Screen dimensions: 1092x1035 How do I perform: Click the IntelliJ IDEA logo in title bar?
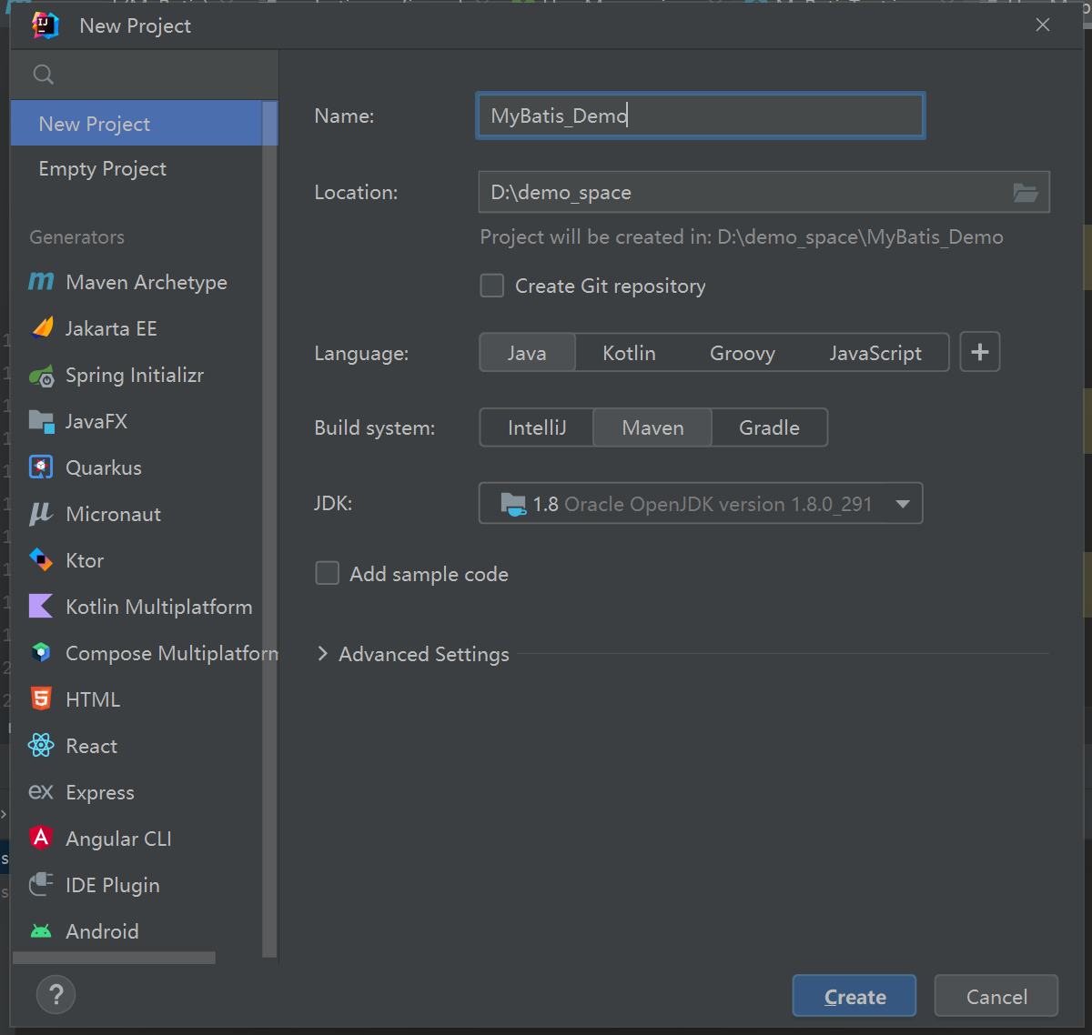point(45,25)
